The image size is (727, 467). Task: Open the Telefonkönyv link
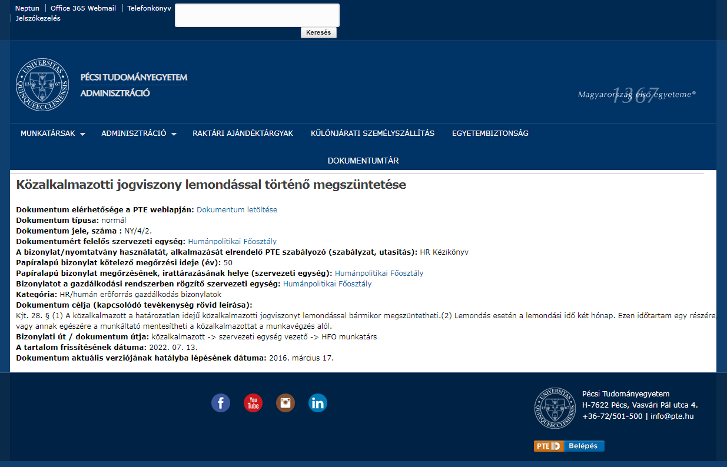click(148, 8)
